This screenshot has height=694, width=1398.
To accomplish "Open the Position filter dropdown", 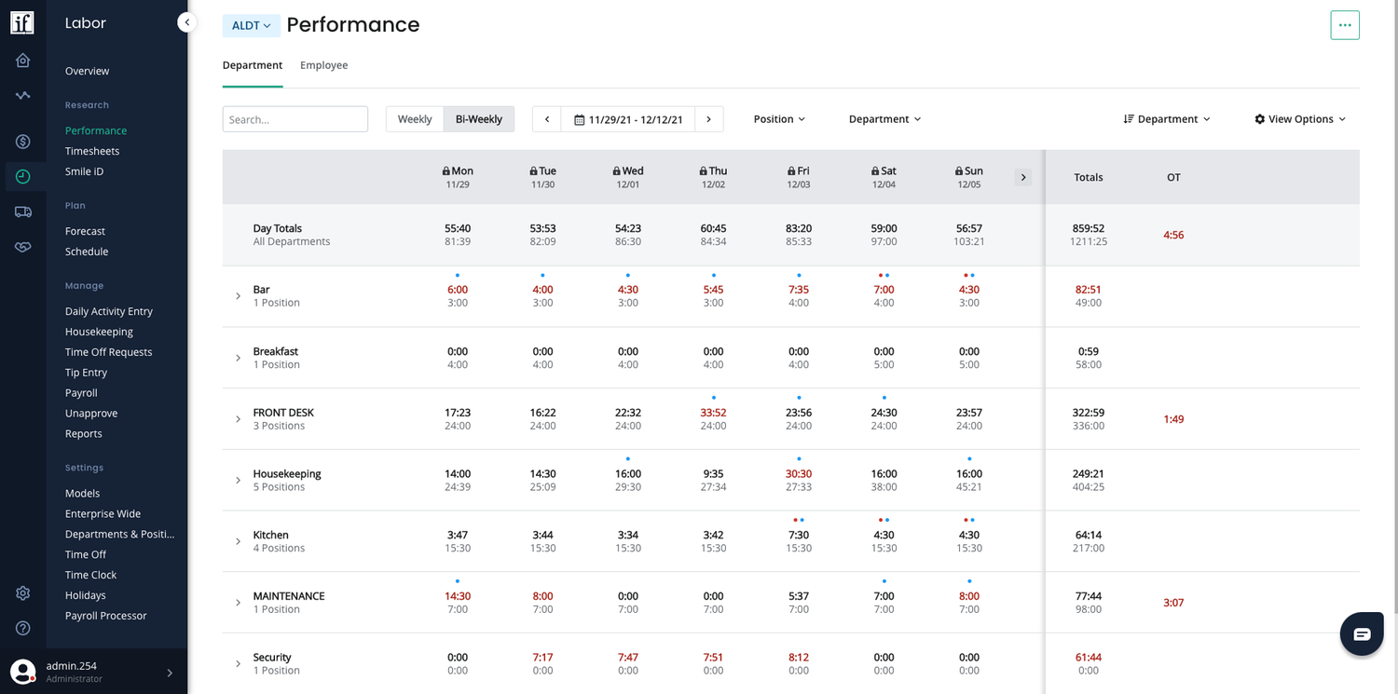I will (x=779, y=119).
